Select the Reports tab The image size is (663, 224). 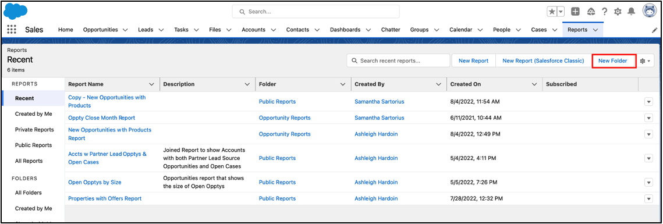577,30
